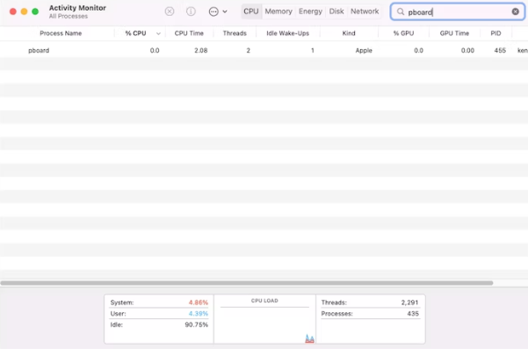
Task: Focus the search field containing pboard
Action: coord(458,11)
